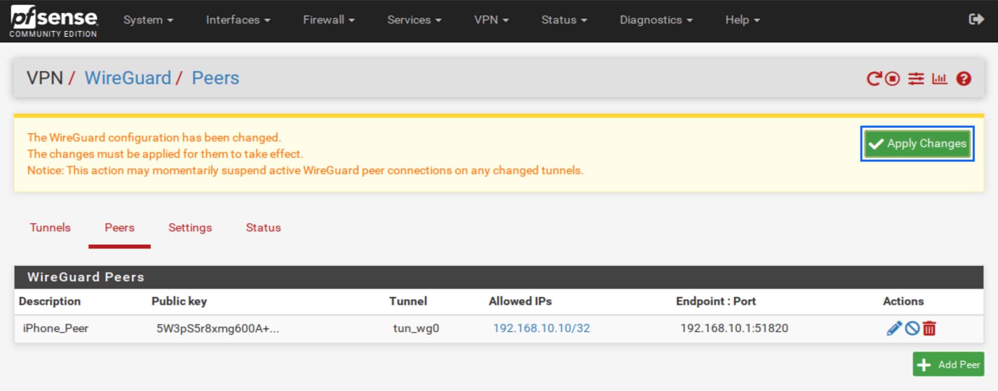Click the Apply Changes button
The image size is (998, 391).
click(918, 144)
